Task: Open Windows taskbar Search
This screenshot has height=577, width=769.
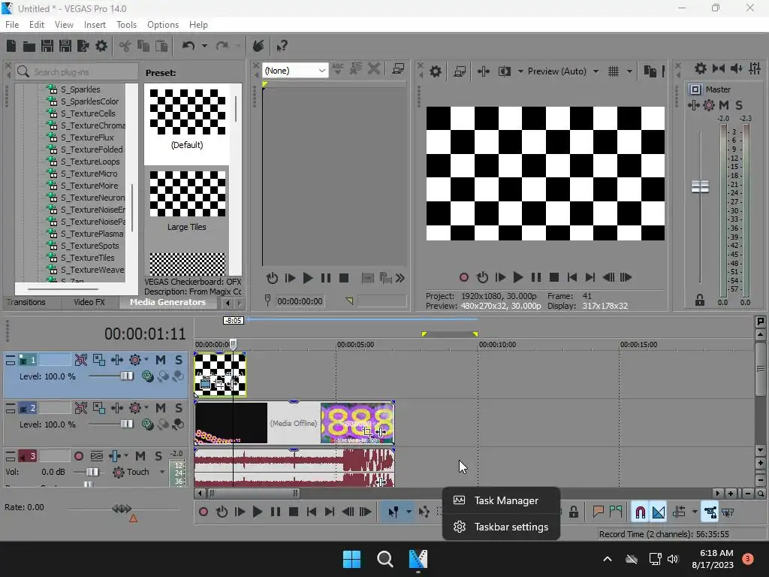Action: coord(385,559)
